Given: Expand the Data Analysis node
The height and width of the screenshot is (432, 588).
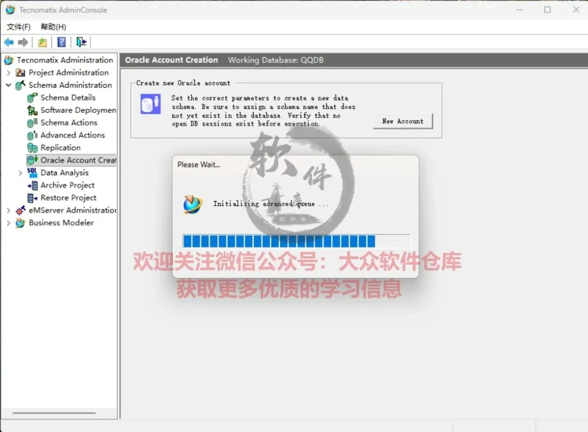Looking at the screenshot, I should click(x=20, y=173).
